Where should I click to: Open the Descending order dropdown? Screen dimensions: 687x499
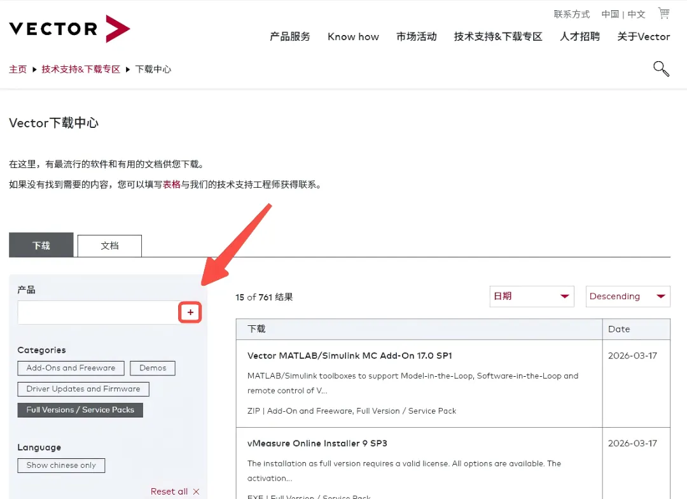coord(628,297)
